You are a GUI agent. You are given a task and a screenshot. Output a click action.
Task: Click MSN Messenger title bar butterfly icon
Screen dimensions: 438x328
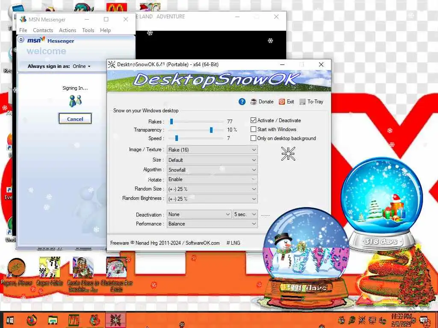click(x=23, y=19)
